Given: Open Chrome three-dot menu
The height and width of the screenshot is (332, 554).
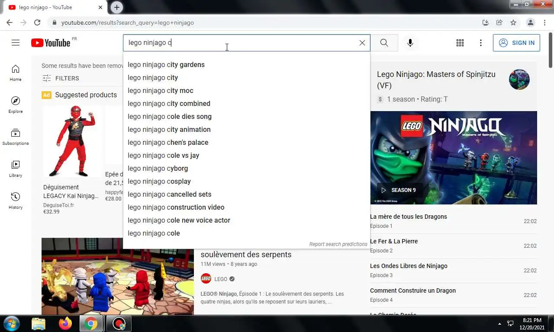Looking at the screenshot, I should tap(545, 22).
